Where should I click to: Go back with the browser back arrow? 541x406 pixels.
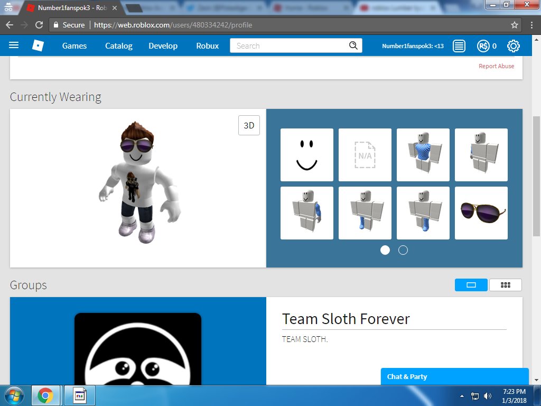(10, 25)
